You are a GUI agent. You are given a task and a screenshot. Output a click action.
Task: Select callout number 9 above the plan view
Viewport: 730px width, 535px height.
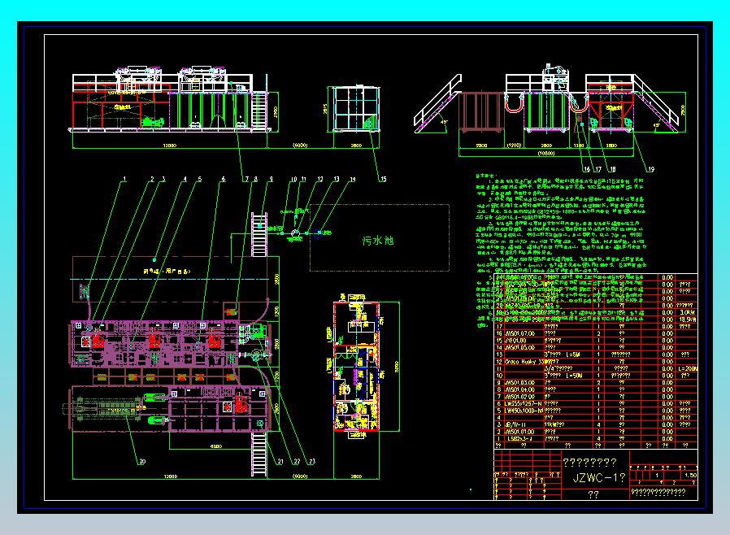[271, 179]
